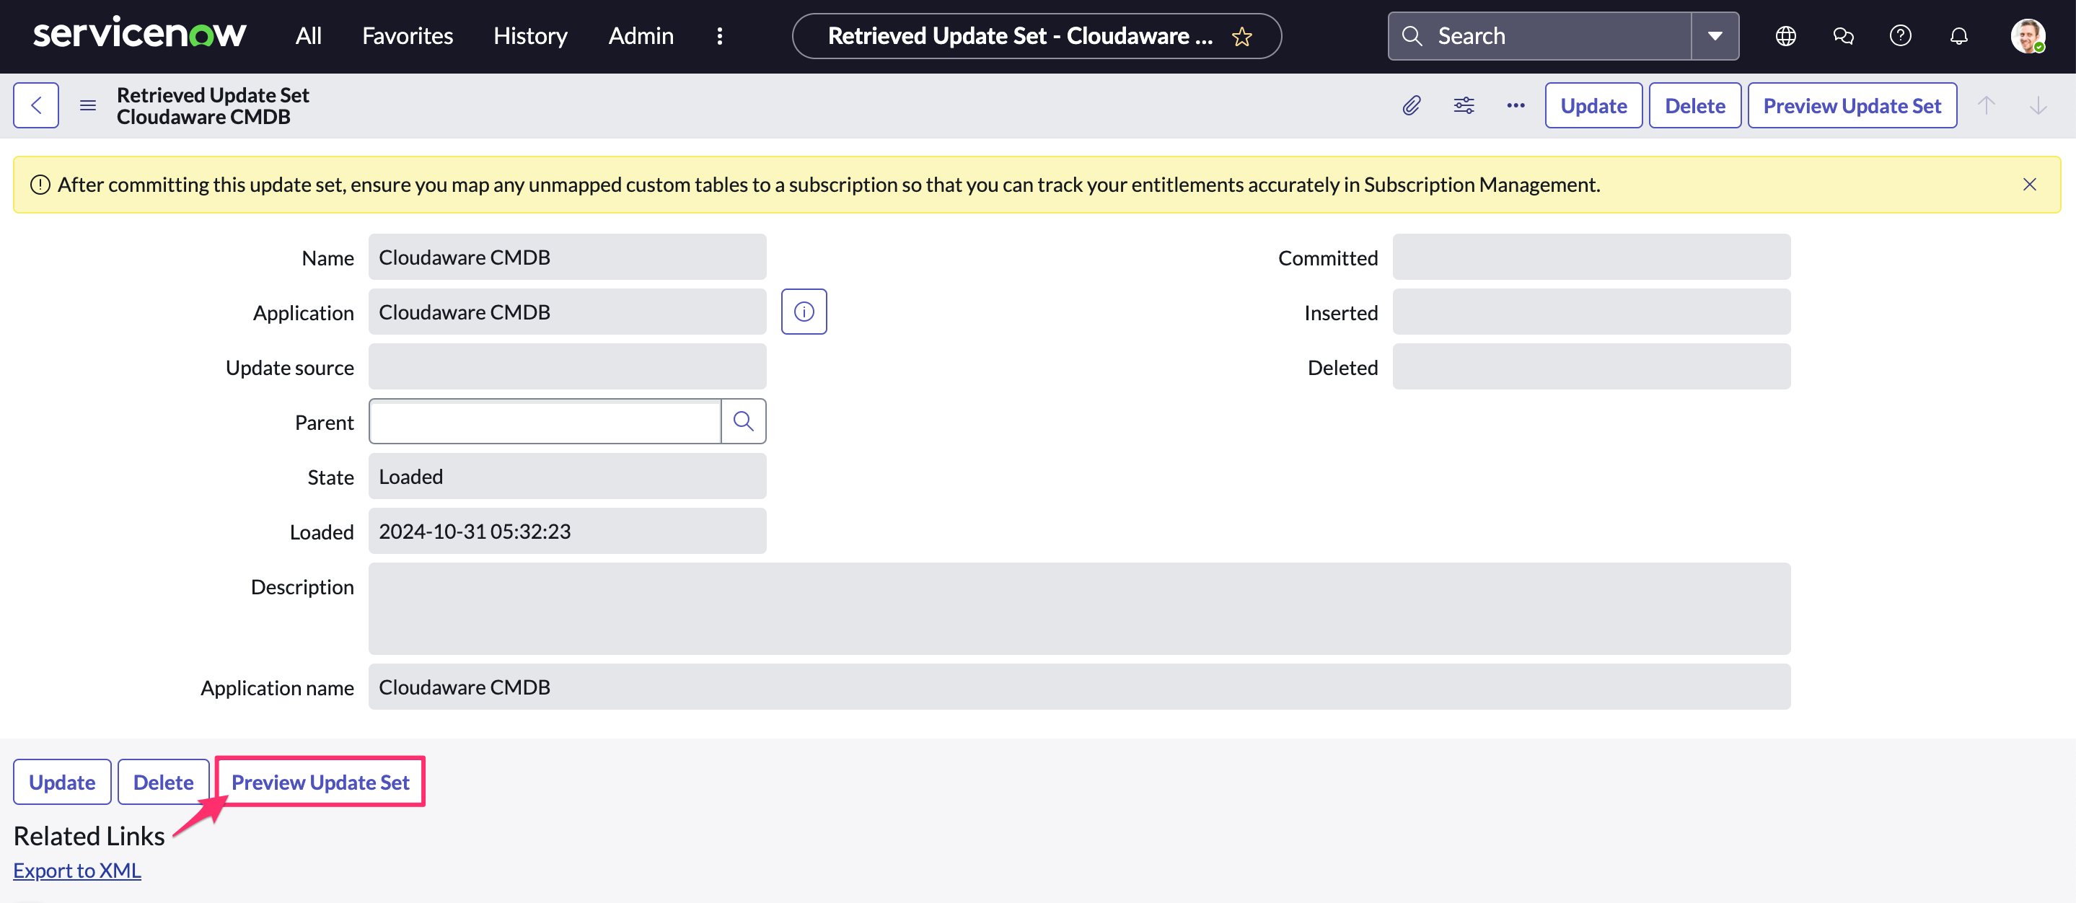The height and width of the screenshot is (903, 2076).
Task: Open the Export to XML link
Action: 76,870
